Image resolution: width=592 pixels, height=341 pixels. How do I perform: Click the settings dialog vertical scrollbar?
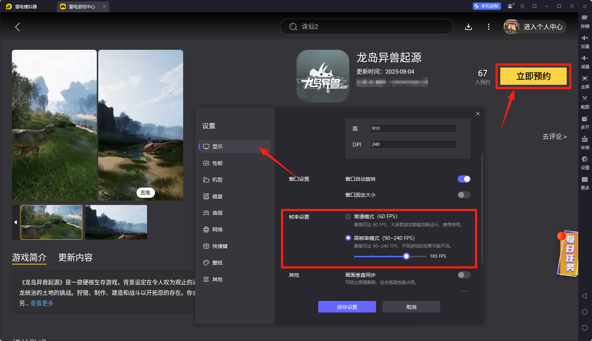tap(482, 208)
